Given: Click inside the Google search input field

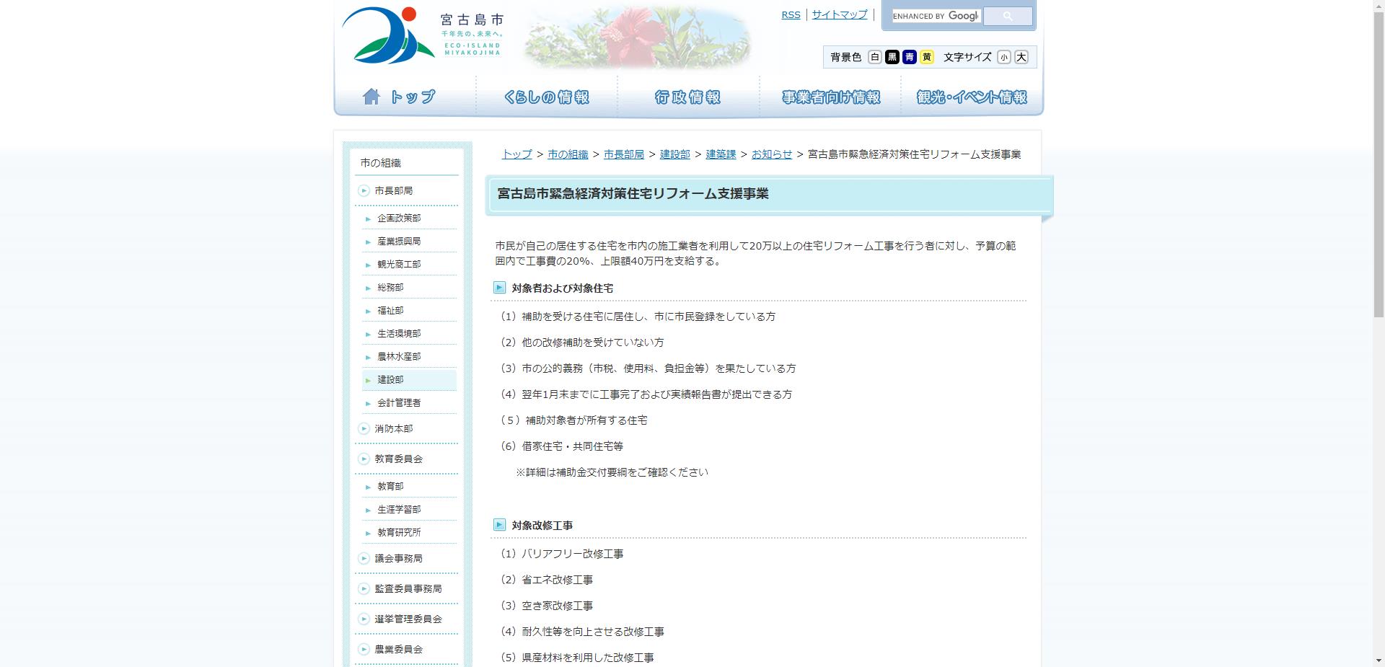Looking at the screenshot, I should 934,15.
